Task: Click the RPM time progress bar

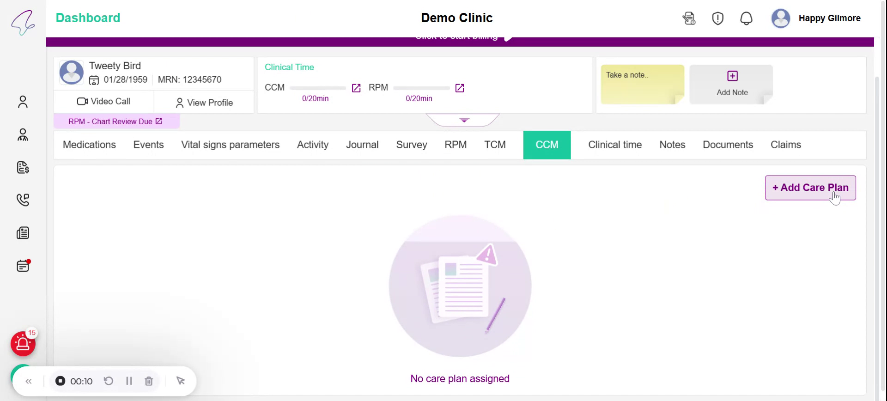Action: 421,88
